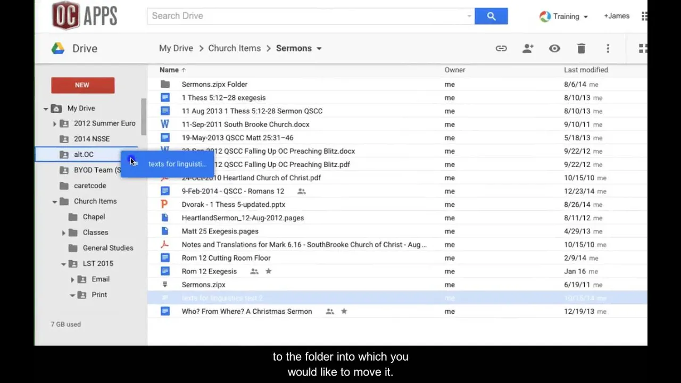Image resolution: width=681 pixels, height=383 pixels.
Task: Click the share add-person icon
Action: point(528,48)
